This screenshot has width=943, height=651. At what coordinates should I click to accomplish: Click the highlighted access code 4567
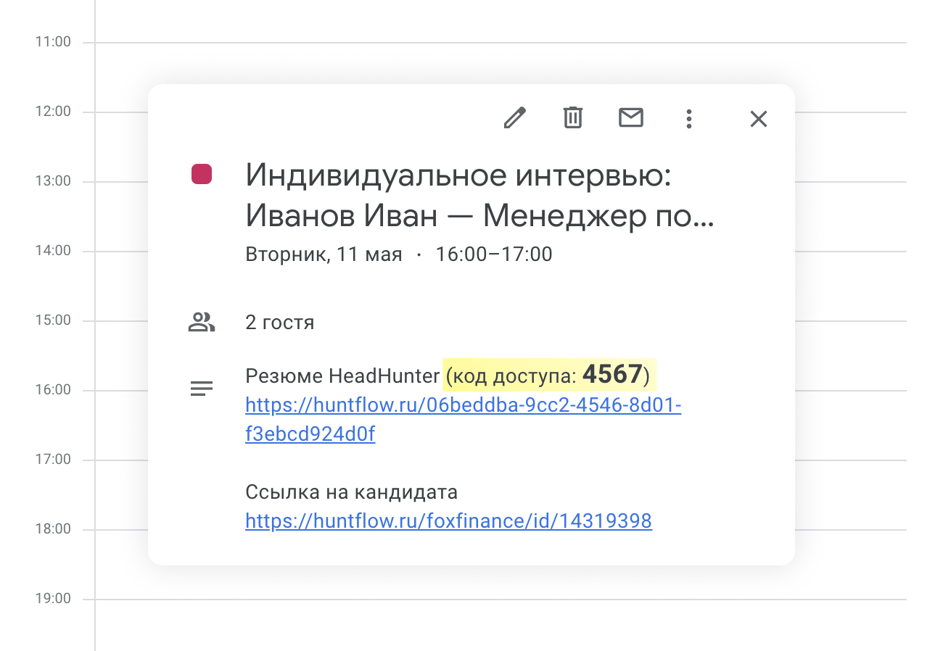point(612,375)
